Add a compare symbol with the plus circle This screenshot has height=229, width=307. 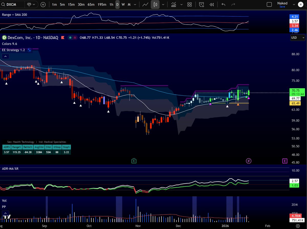click(43, 4)
